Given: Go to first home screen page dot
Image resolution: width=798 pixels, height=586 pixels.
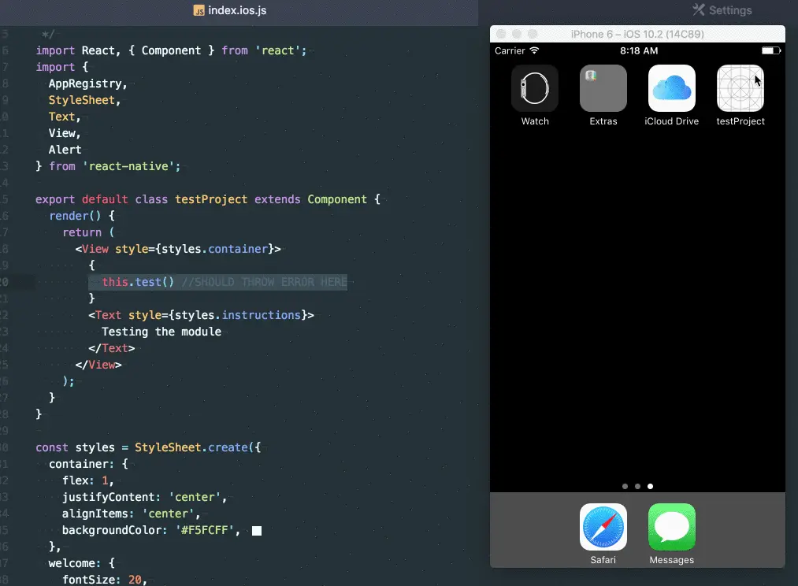Looking at the screenshot, I should click(625, 486).
